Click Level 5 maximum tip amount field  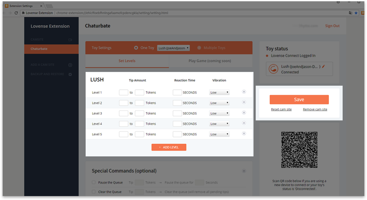[x=139, y=134]
